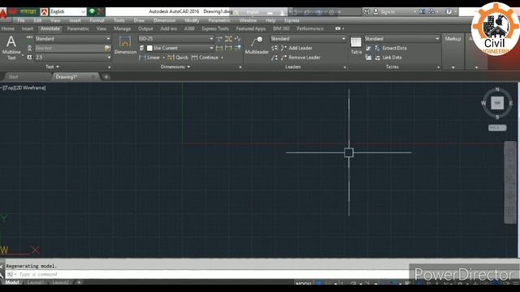520x292 pixels.
Task: Click the new drawing plus tab
Action: [106, 77]
